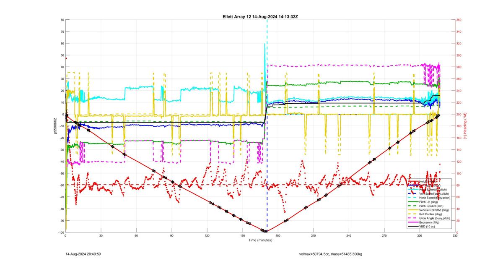Select the 'Roll Control (deg)' legend entry
This screenshot has height=261, width=503.
coord(430,214)
